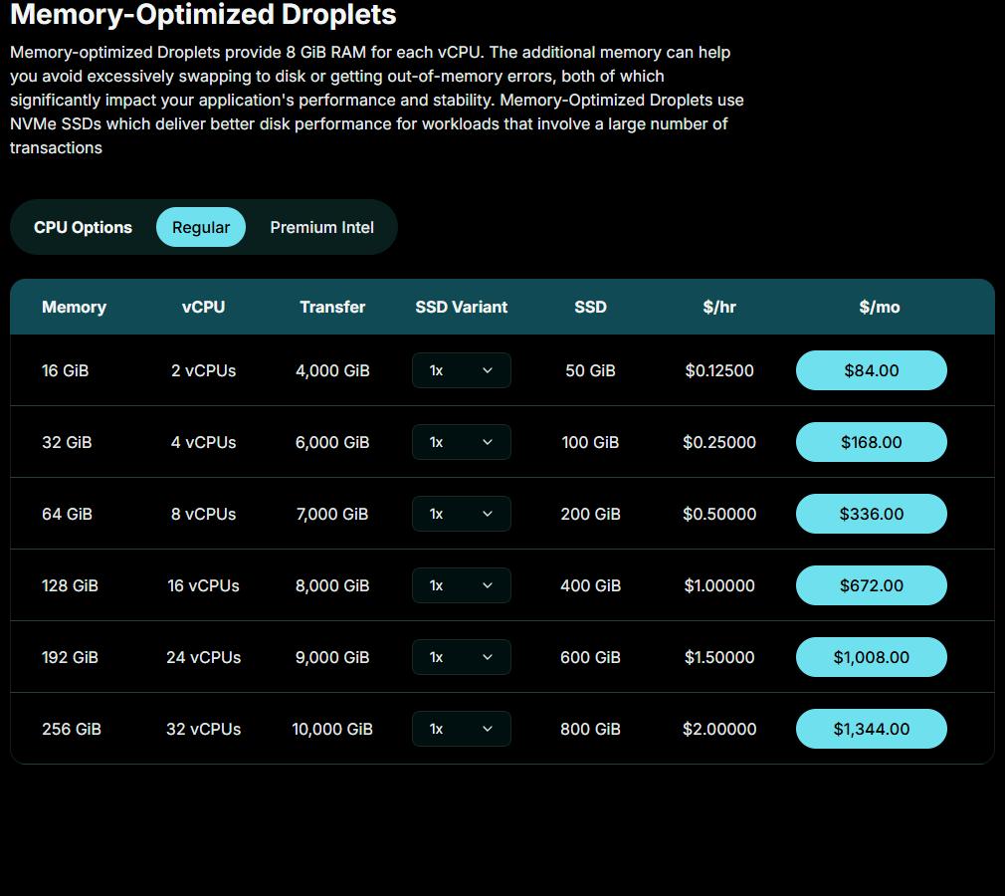The image size is (1005, 896).
Task: Click the $0.50000 hourly price
Action: click(x=719, y=514)
